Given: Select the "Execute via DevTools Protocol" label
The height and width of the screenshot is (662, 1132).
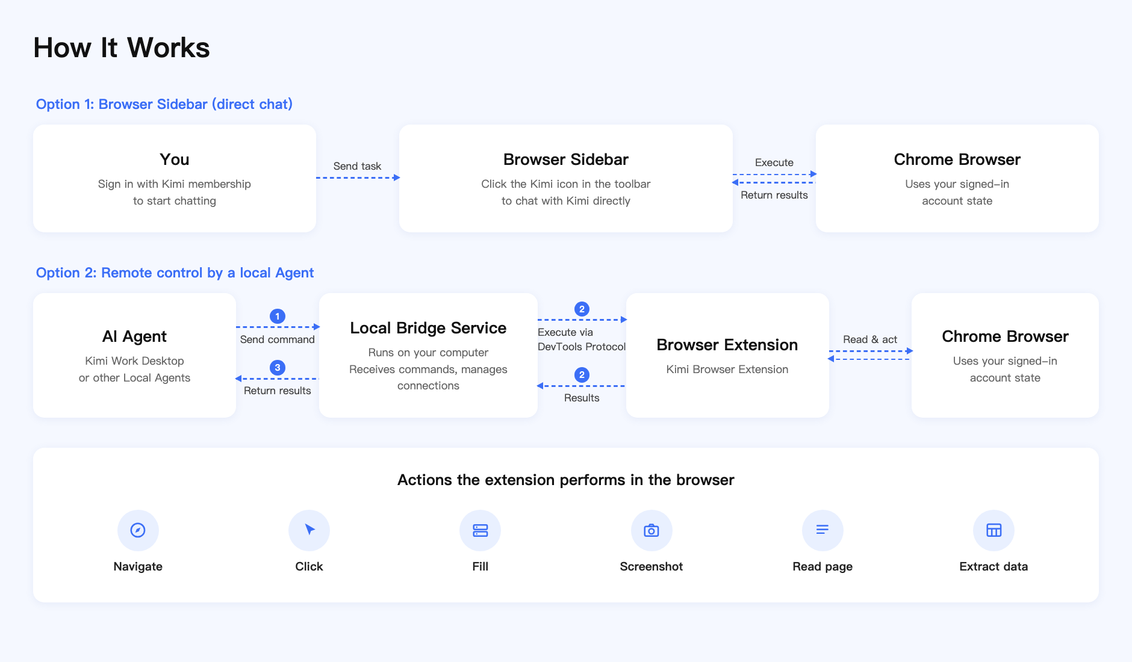Looking at the screenshot, I should point(582,339).
